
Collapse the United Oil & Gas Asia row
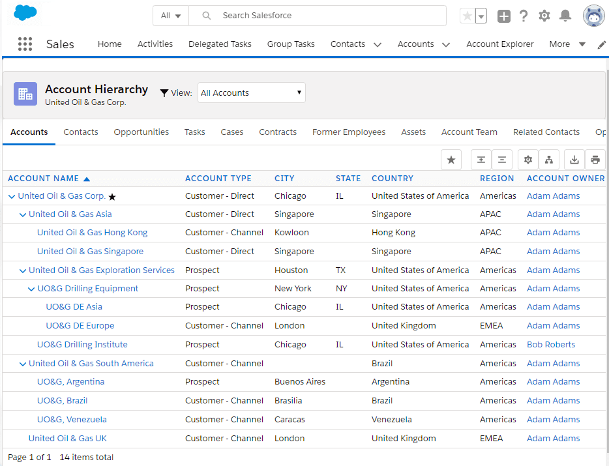point(23,214)
